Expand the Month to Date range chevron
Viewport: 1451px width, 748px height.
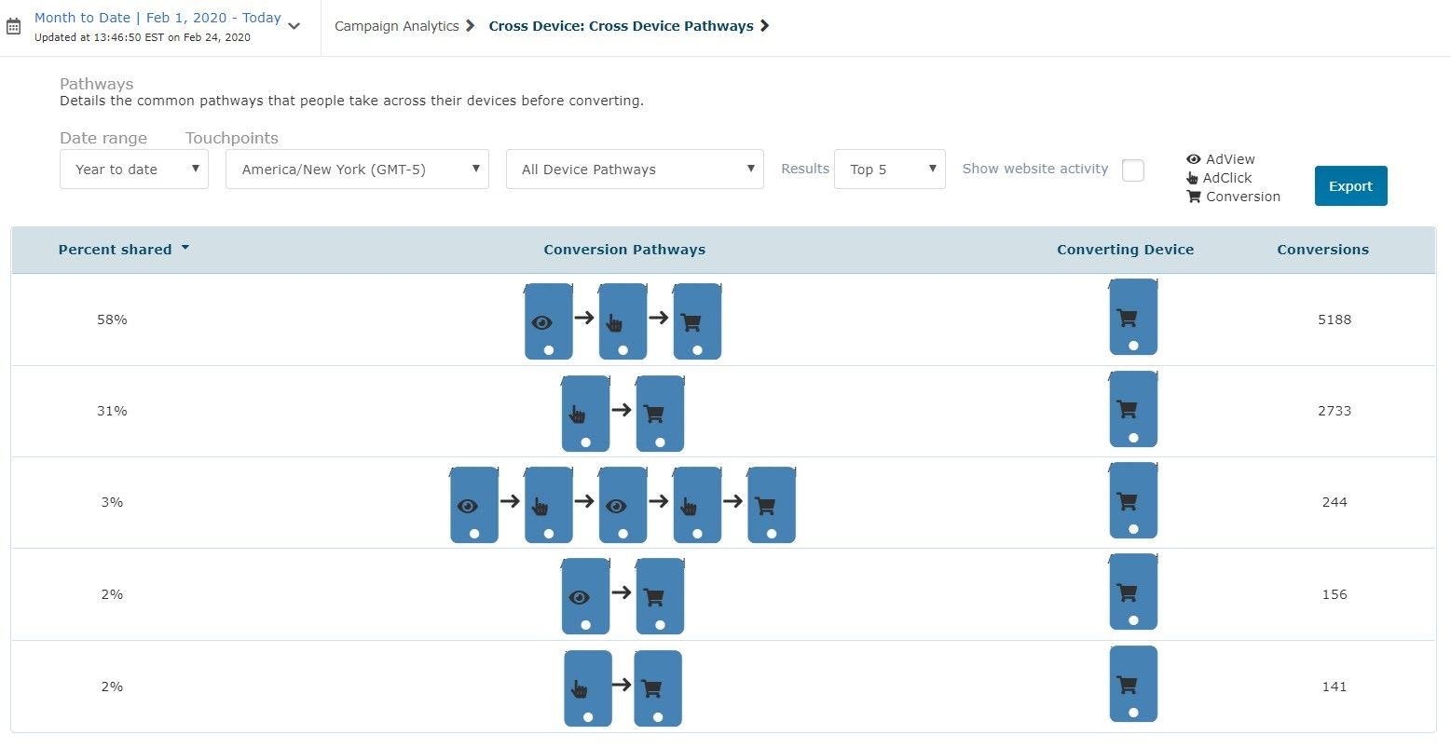294,26
